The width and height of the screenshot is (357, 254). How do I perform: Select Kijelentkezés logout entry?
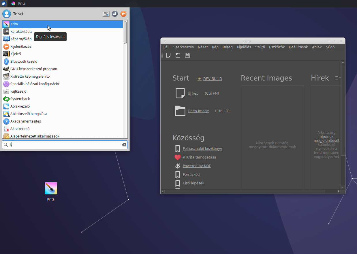[63, 47]
